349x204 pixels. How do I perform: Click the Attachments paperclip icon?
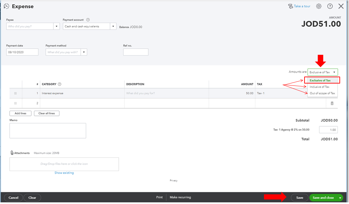(x=12, y=153)
